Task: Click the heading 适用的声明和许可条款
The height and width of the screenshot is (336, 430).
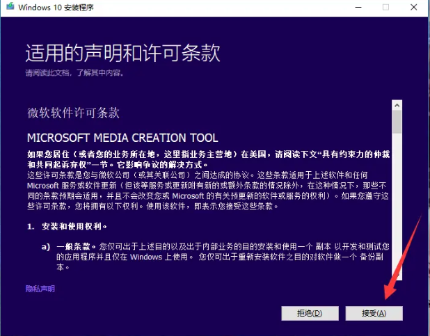Action: [123, 53]
